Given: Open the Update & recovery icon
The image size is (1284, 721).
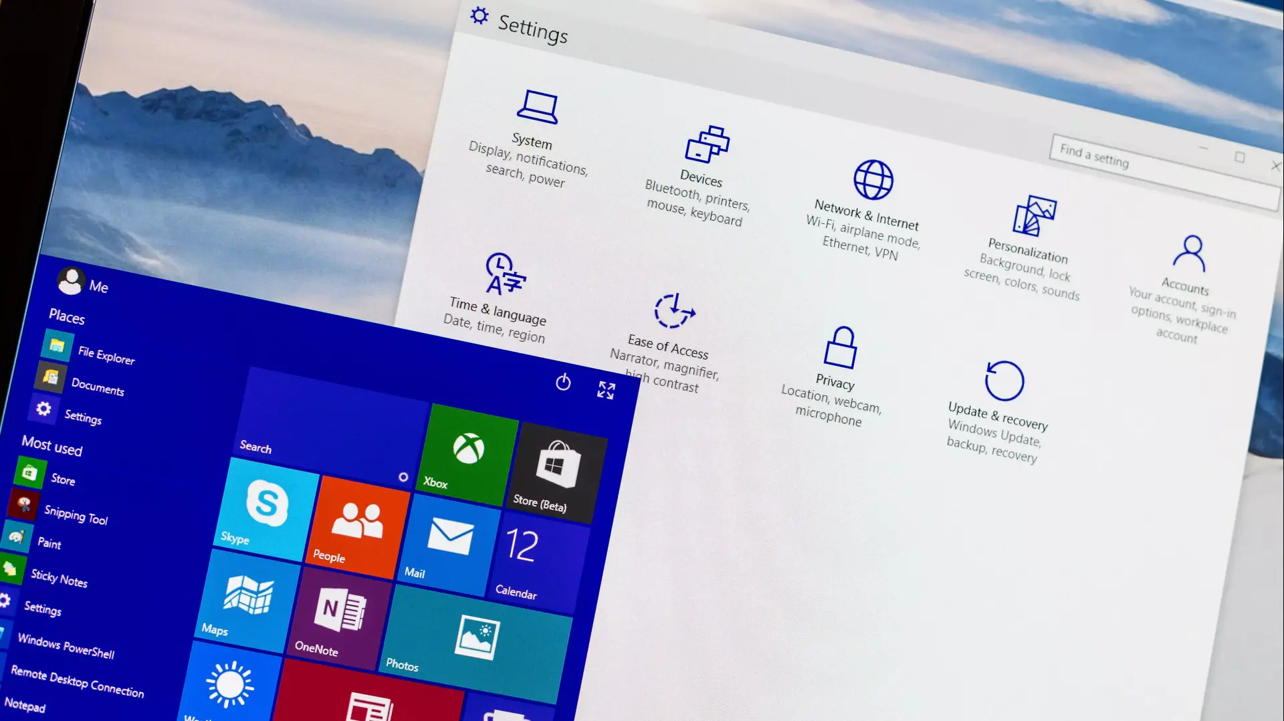Looking at the screenshot, I should coord(1004,381).
